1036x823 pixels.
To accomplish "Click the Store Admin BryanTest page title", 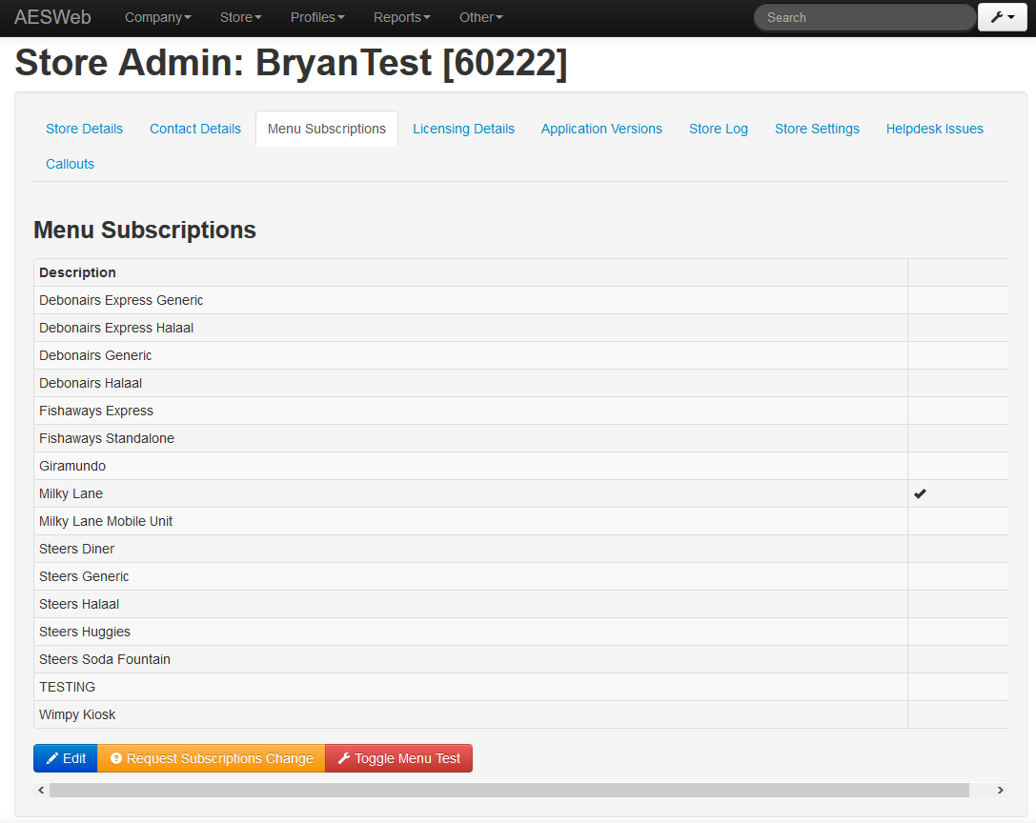I will (x=291, y=64).
